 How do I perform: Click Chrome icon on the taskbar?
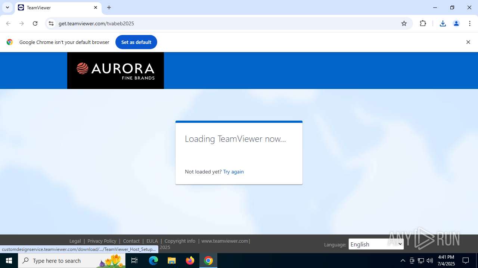point(208,261)
